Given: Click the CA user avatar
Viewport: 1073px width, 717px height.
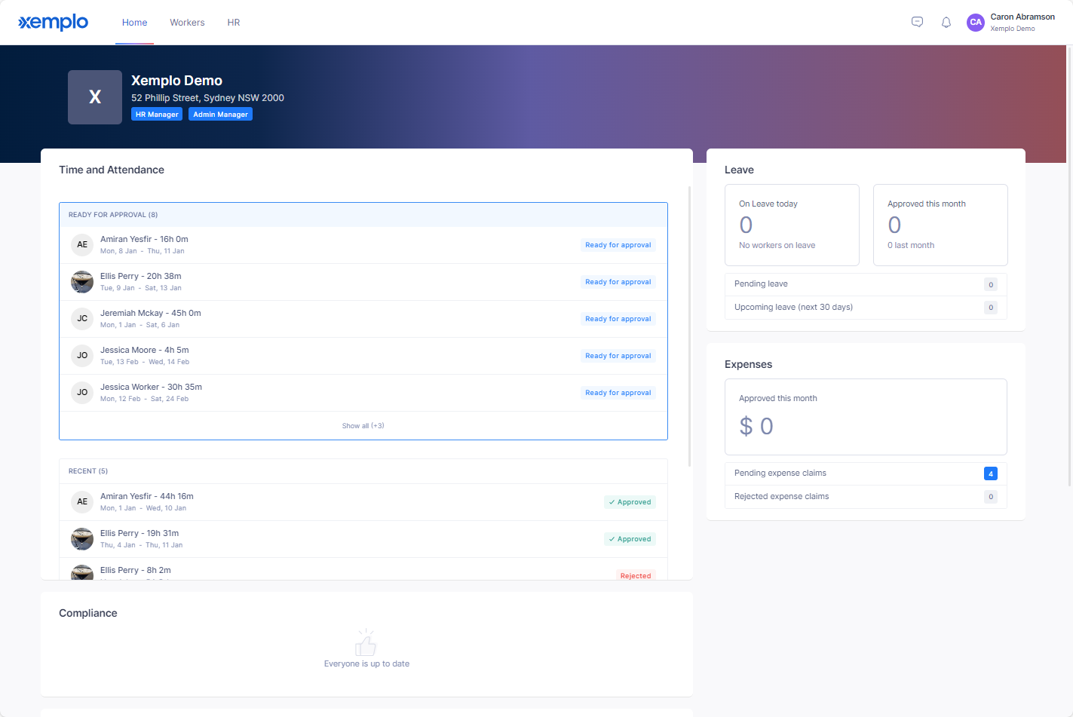Looking at the screenshot, I should [976, 23].
